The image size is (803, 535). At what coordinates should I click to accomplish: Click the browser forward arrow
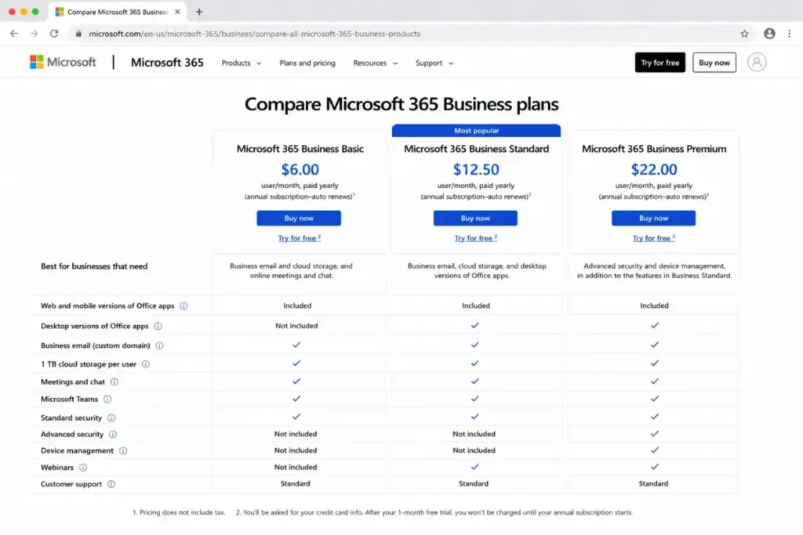point(34,34)
